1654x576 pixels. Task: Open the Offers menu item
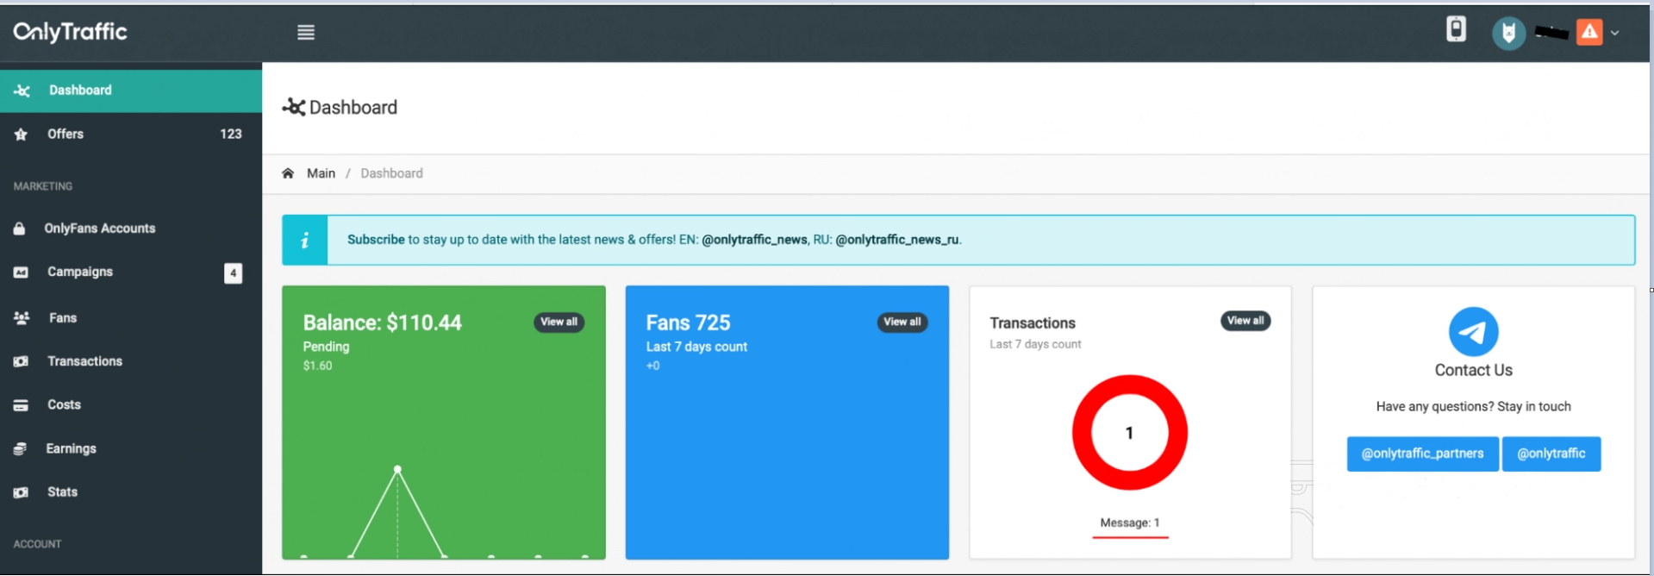131,135
